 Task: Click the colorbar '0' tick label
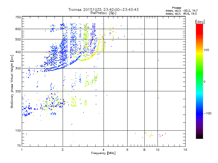(204, 82)
